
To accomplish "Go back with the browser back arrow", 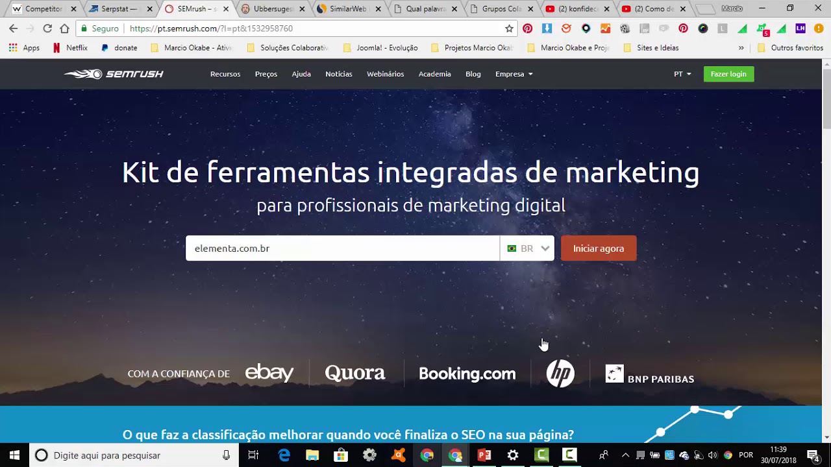I will 13,29.
